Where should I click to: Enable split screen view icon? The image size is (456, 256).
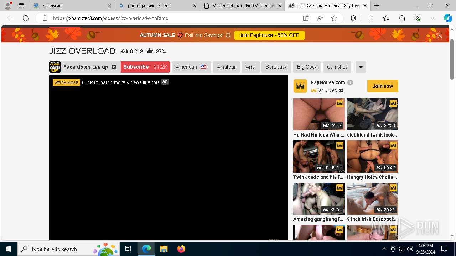pyautogui.click(x=370, y=18)
